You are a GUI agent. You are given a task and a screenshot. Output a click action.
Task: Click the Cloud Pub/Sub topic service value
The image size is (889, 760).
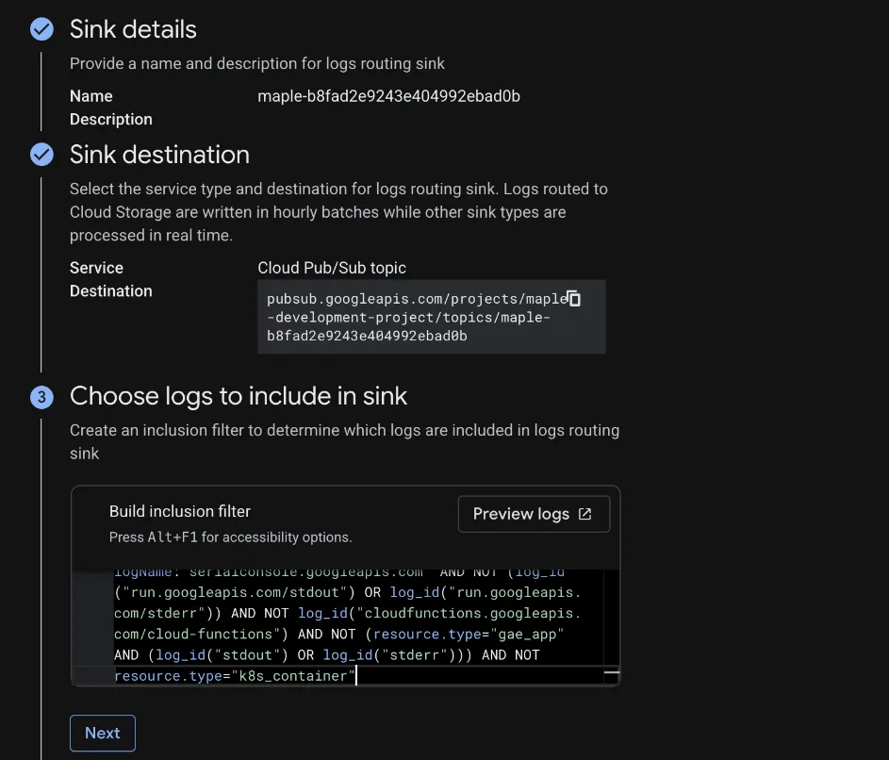[332, 268]
